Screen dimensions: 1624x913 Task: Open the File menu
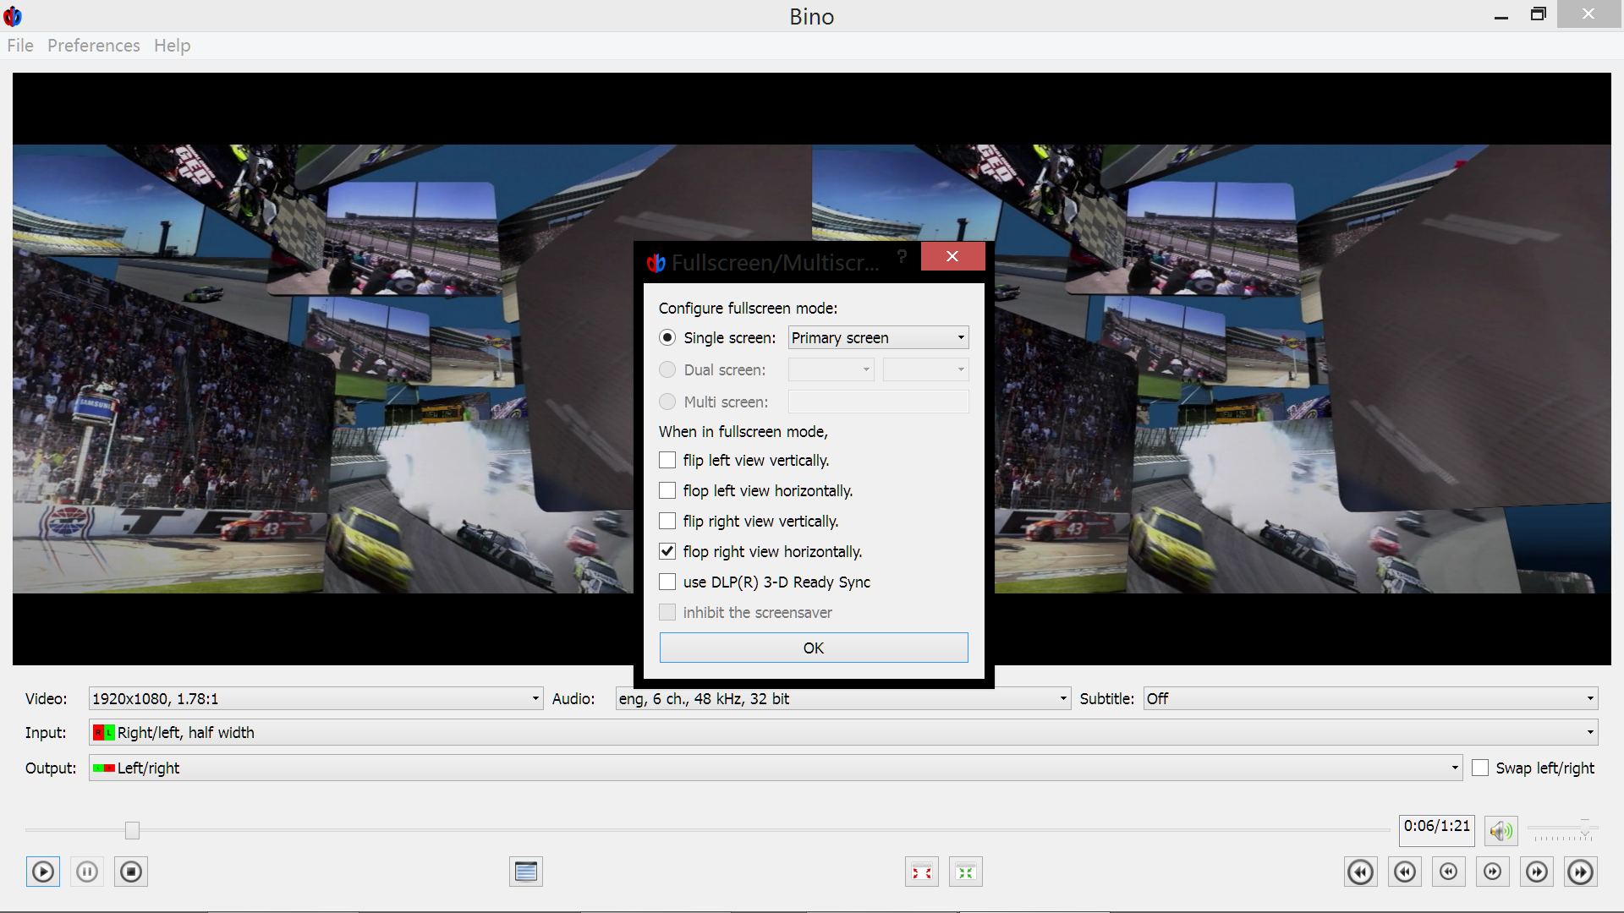[x=20, y=46]
